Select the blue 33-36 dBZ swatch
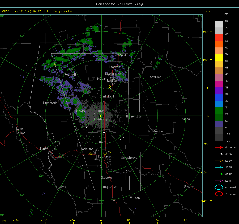239x224 pixels. click(x=219, y=97)
